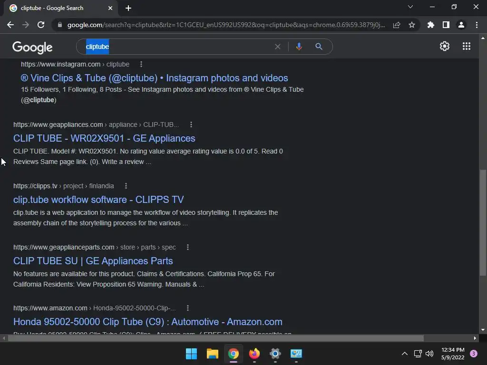This screenshot has width=487, height=365.
Task: Select the cliptube - Google Search tab
Action: click(61, 8)
